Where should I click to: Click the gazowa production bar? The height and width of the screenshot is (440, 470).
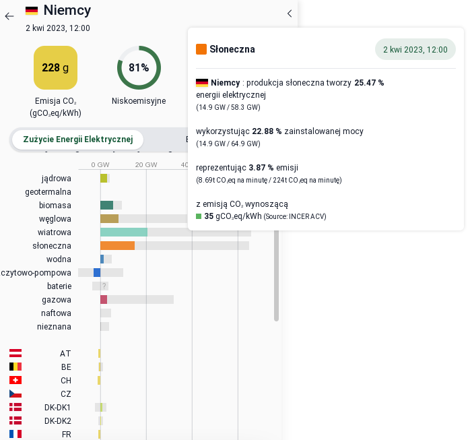coord(104,299)
